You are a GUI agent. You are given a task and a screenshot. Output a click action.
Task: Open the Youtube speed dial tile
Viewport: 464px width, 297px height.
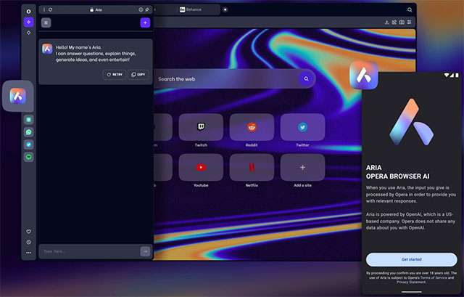(201, 167)
